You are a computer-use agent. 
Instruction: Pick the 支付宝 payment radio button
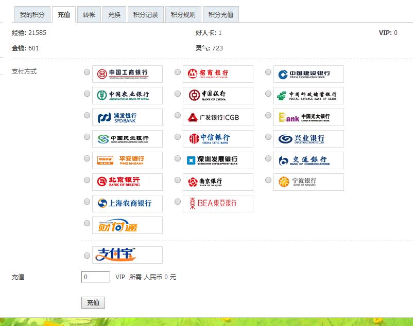point(87,255)
